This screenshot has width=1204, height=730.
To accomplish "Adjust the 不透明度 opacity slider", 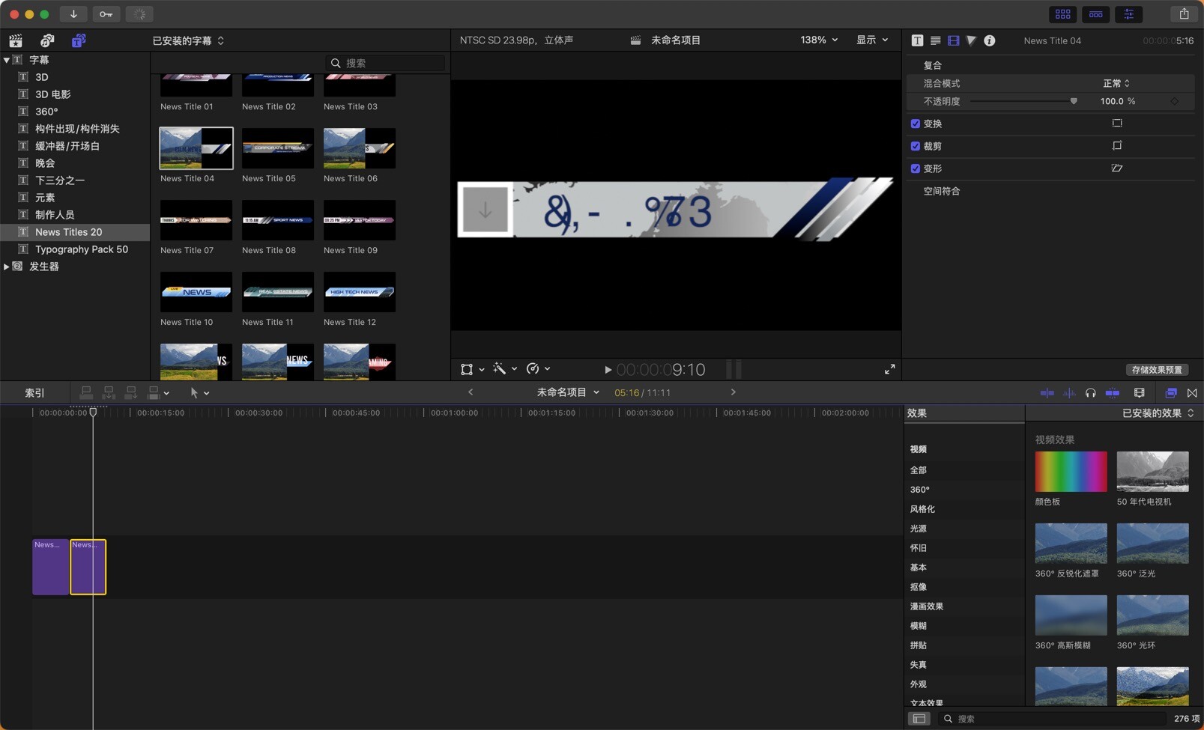I will [x=1023, y=101].
